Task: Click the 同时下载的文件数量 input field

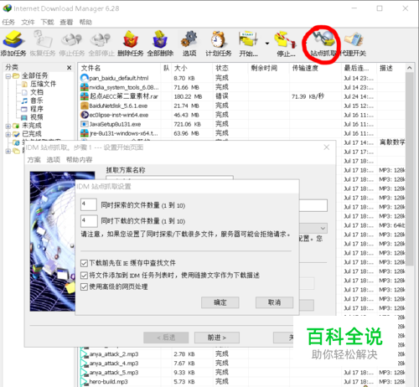Action: tap(89, 221)
